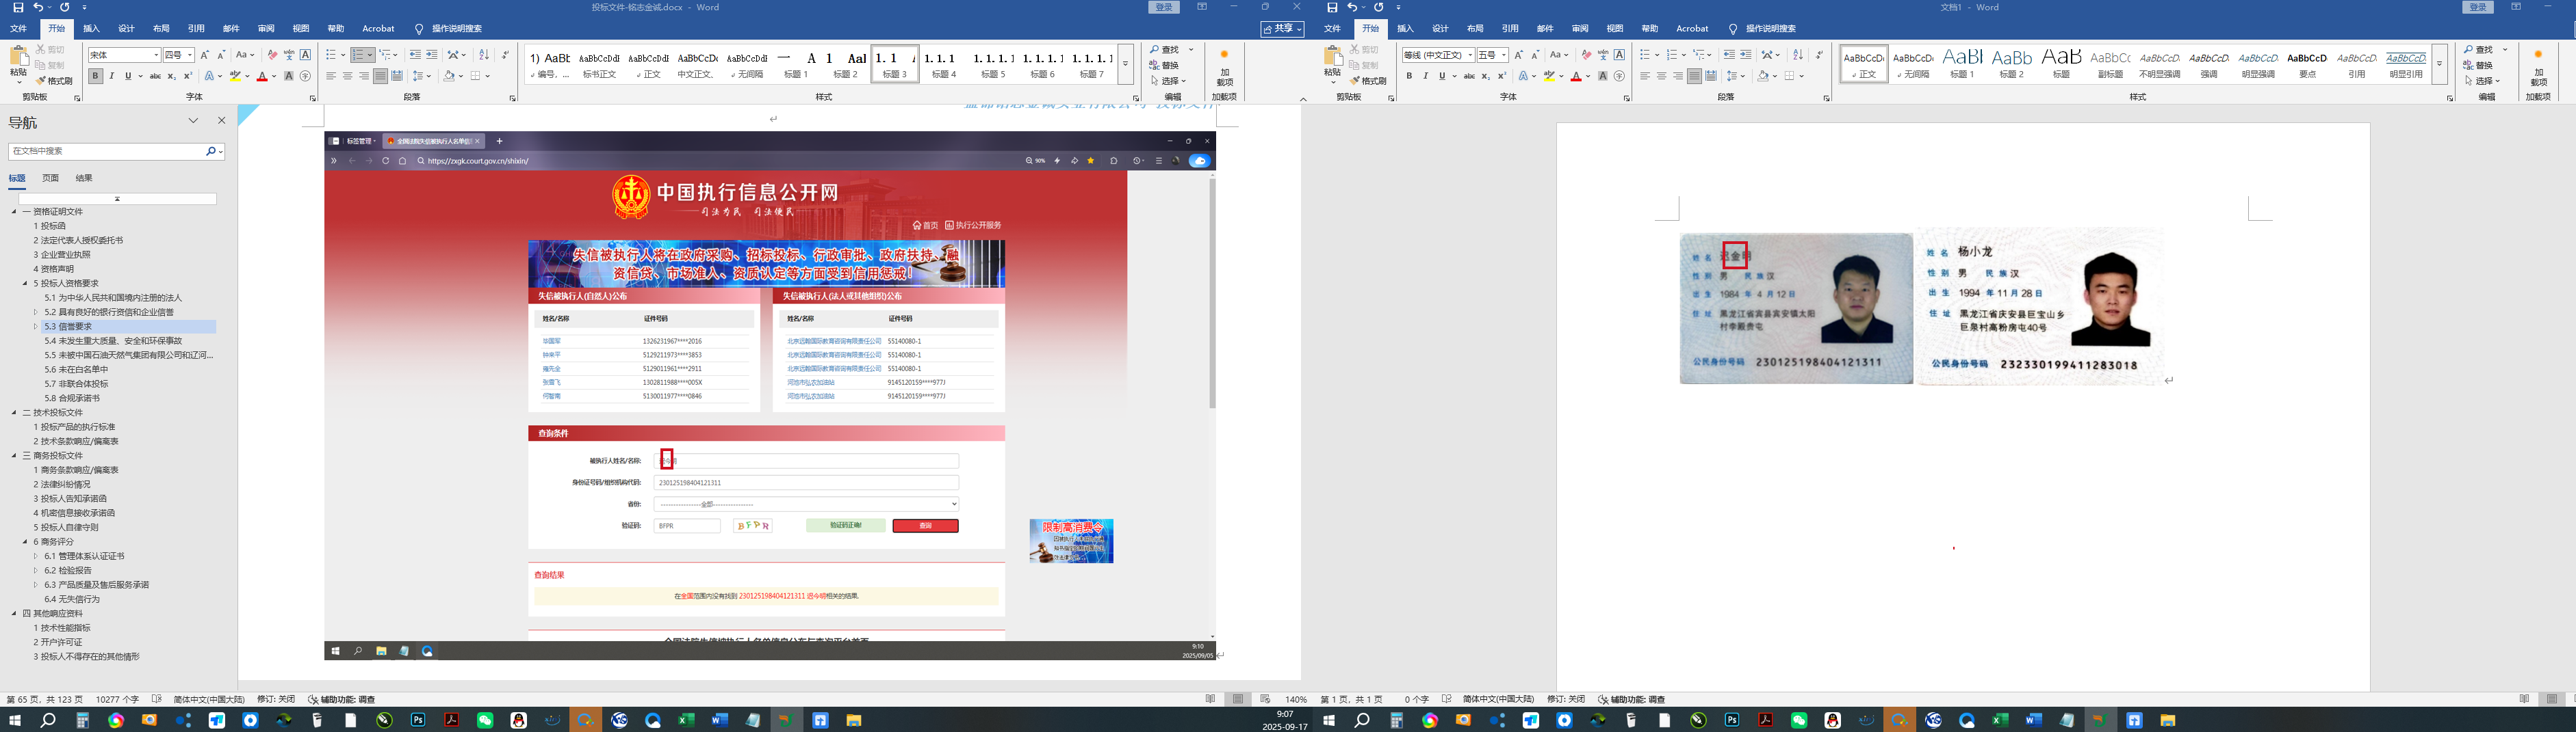
Task: Toggle Bold in right Word window
Action: click(x=1409, y=76)
